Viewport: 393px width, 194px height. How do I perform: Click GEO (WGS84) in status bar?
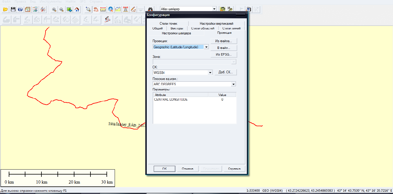[x=273, y=191]
